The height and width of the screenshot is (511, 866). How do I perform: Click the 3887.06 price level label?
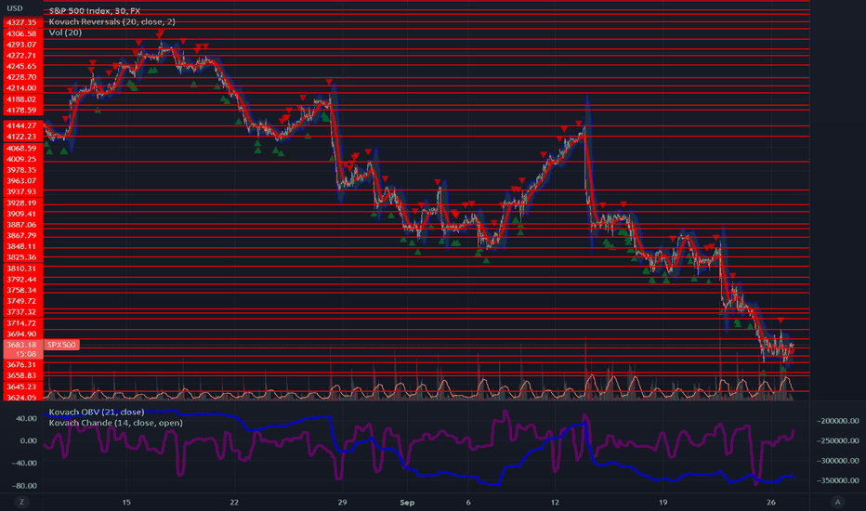(x=21, y=225)
